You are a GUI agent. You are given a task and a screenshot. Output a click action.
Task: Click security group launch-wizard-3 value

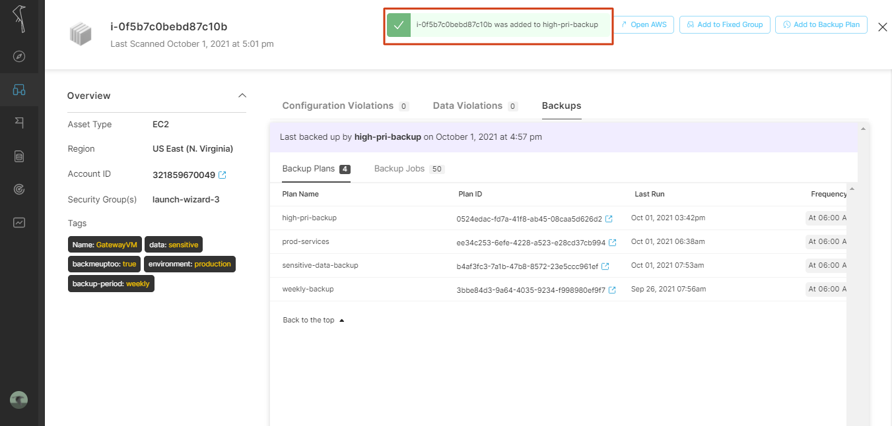click(186, 199)
